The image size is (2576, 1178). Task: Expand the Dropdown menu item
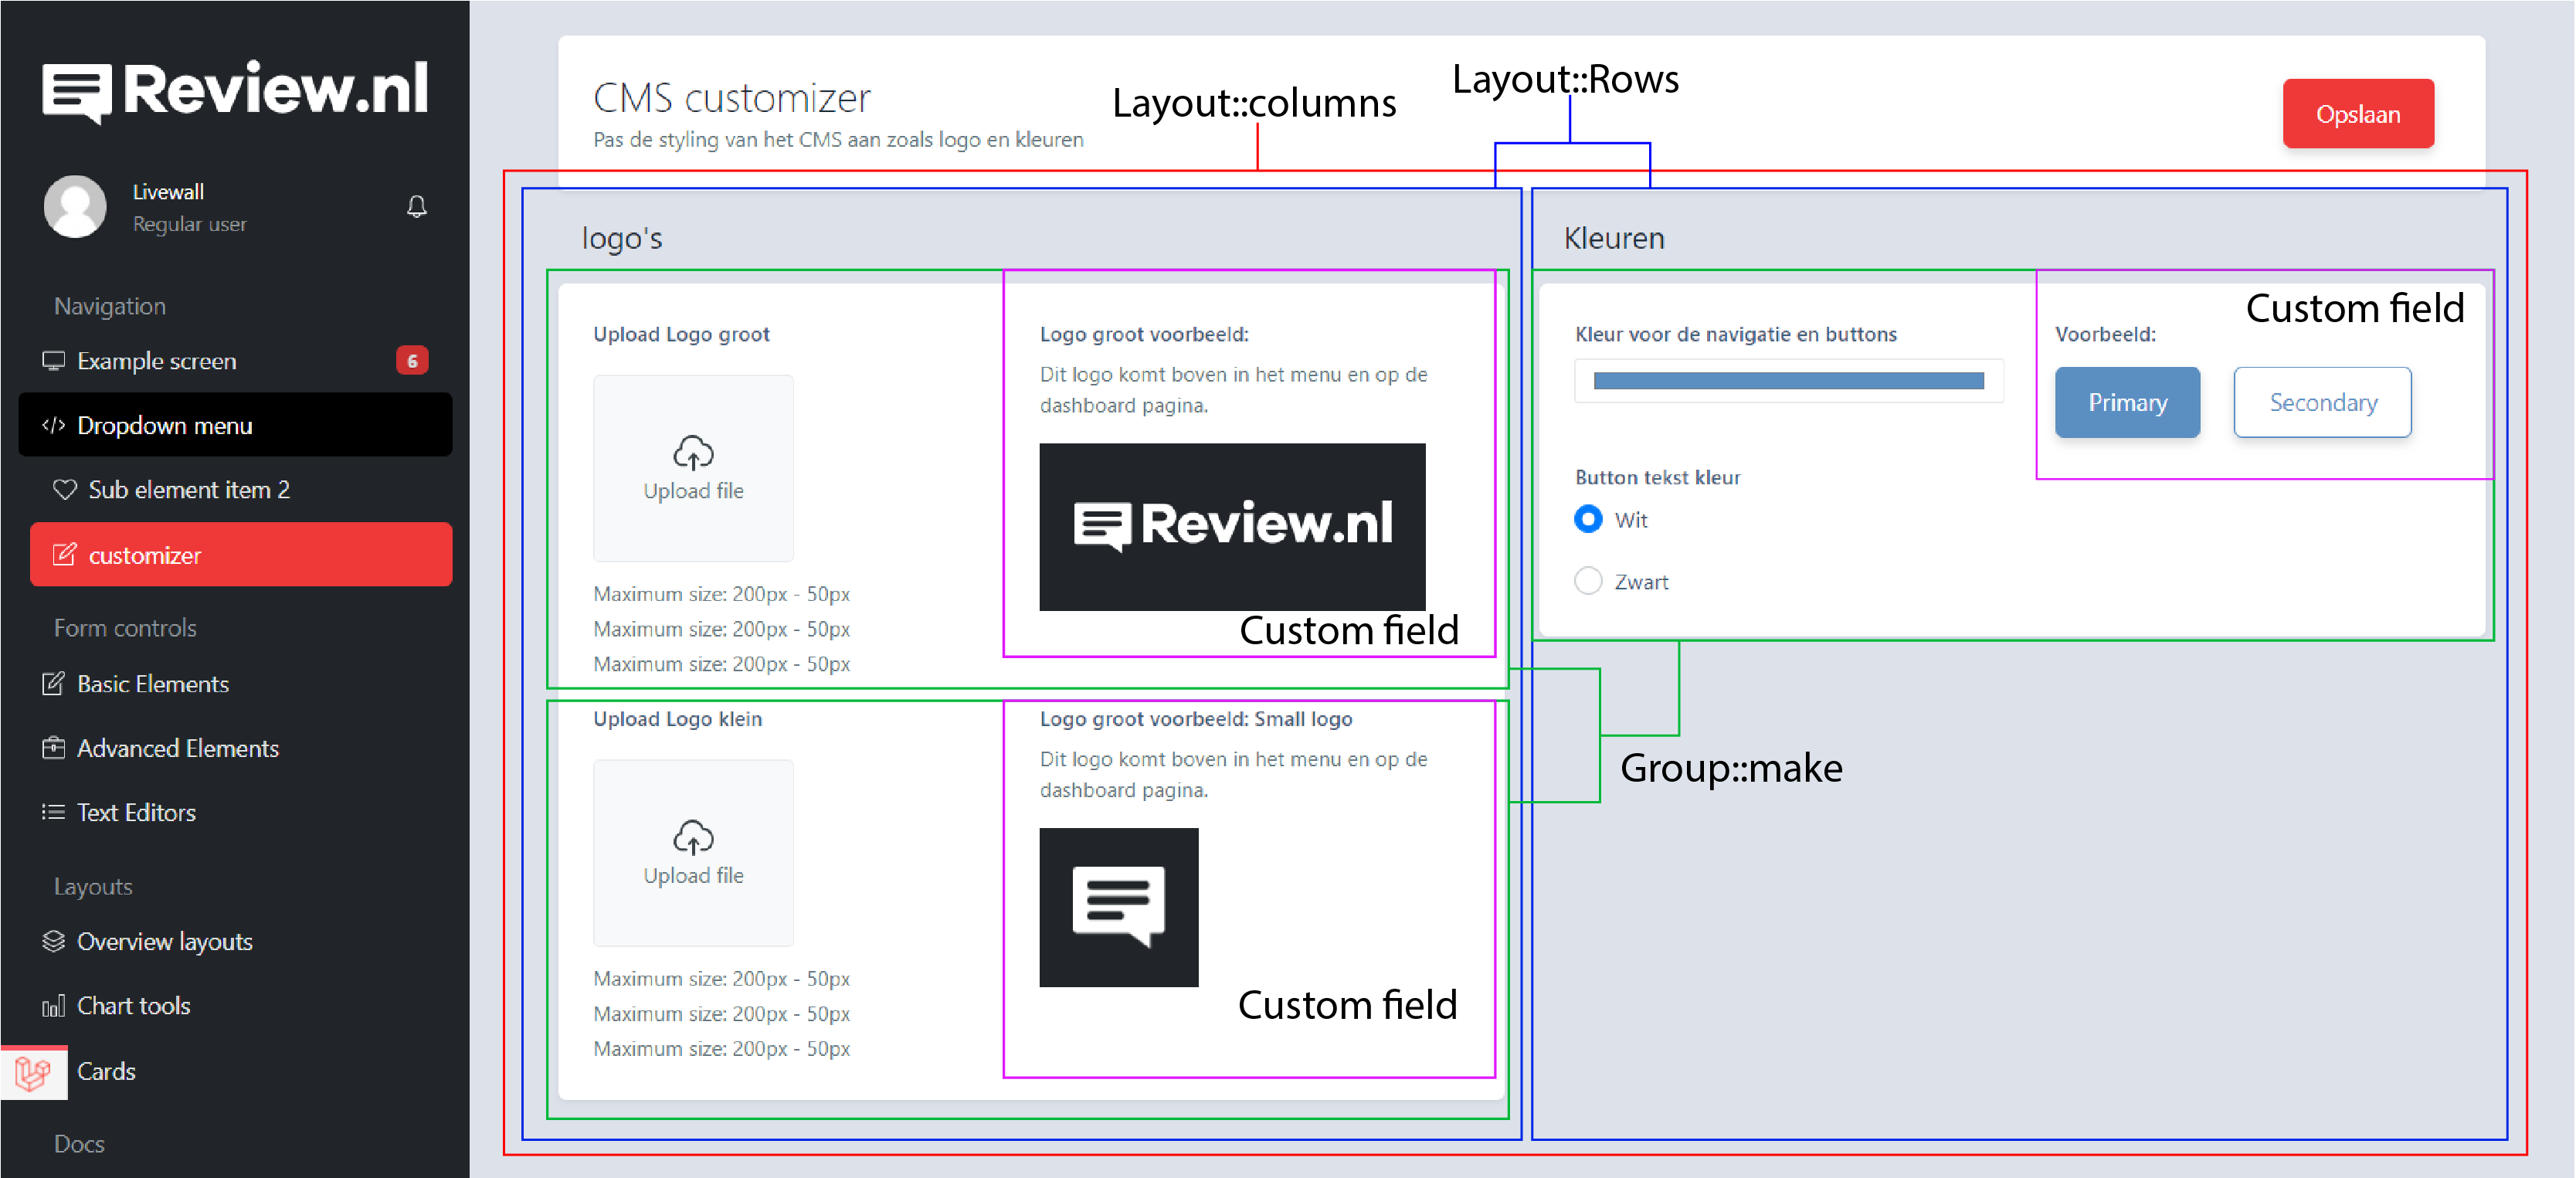tap(236, 425)
